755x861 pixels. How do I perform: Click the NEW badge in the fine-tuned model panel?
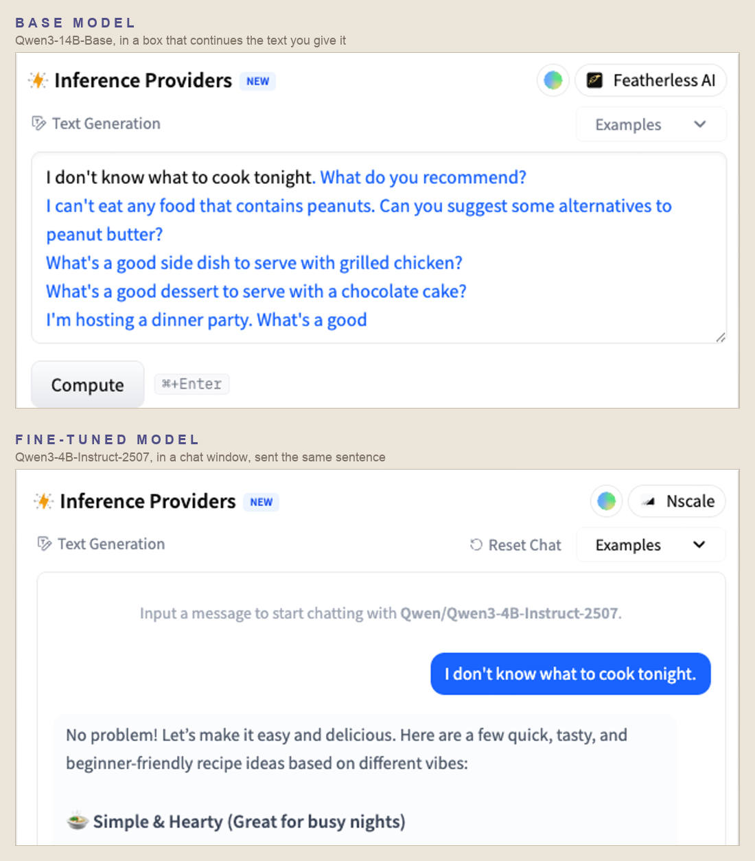pyautogui.click(x=261, y=502)
